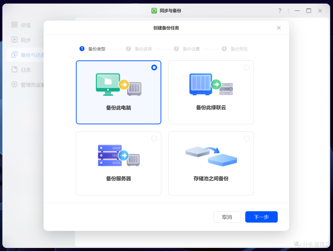333x251 pixels.
Task: Click the 存储池之间备份 card label
Action: [211, 179]
